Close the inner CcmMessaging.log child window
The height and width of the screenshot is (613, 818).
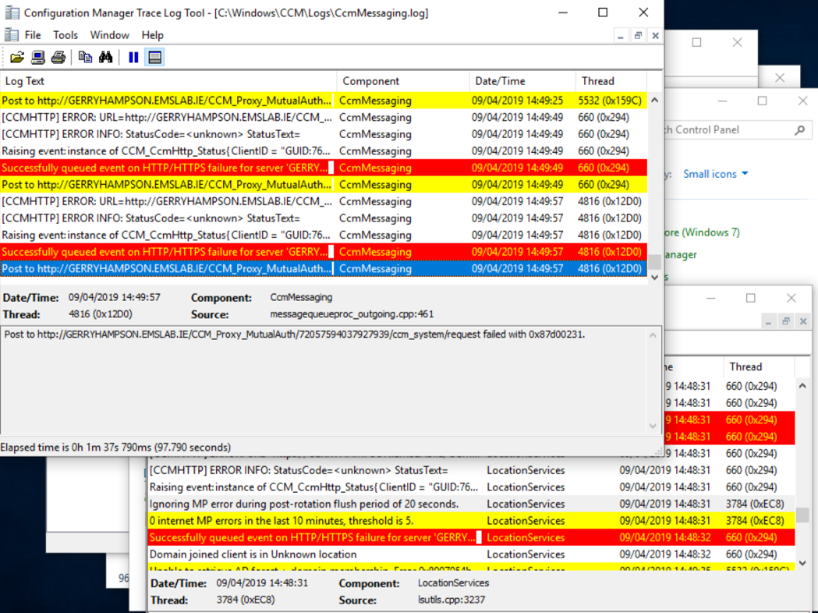coord(656,36)
